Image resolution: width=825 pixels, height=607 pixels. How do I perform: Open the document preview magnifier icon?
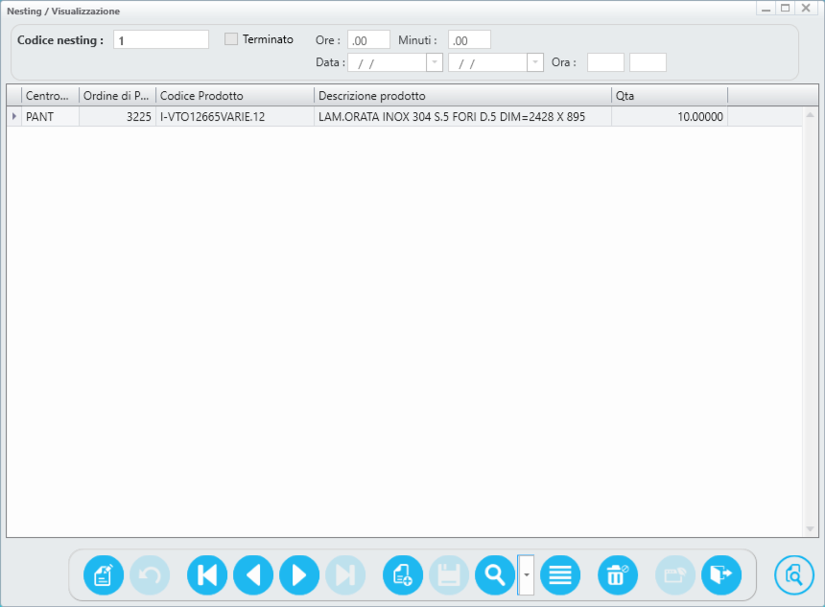pyautogui.click(x=794, y=575)
